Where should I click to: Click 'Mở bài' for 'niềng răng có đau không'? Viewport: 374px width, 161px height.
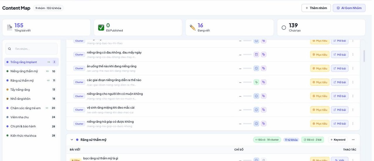[x=340, y=54]
